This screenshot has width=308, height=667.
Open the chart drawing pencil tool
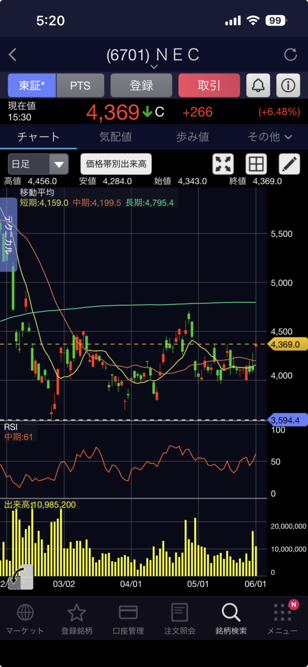(x=289, y=164)
